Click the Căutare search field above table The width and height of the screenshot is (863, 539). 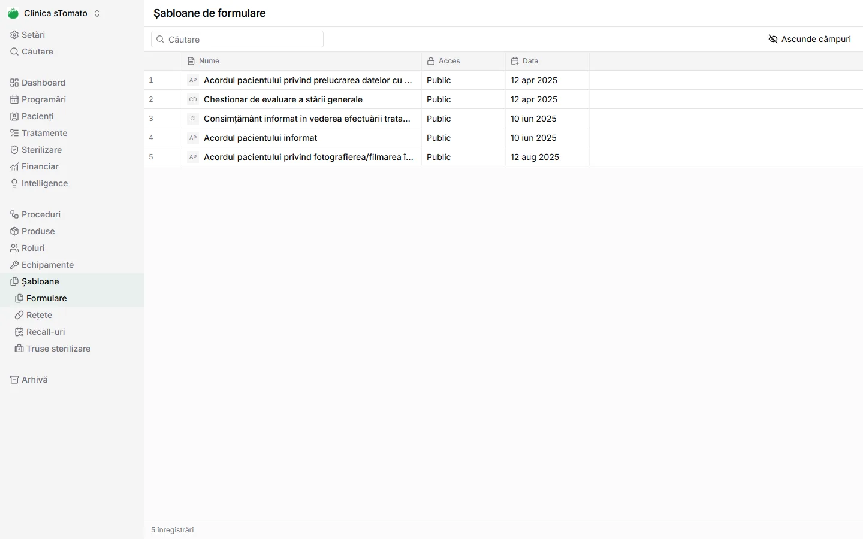[237, 39]
